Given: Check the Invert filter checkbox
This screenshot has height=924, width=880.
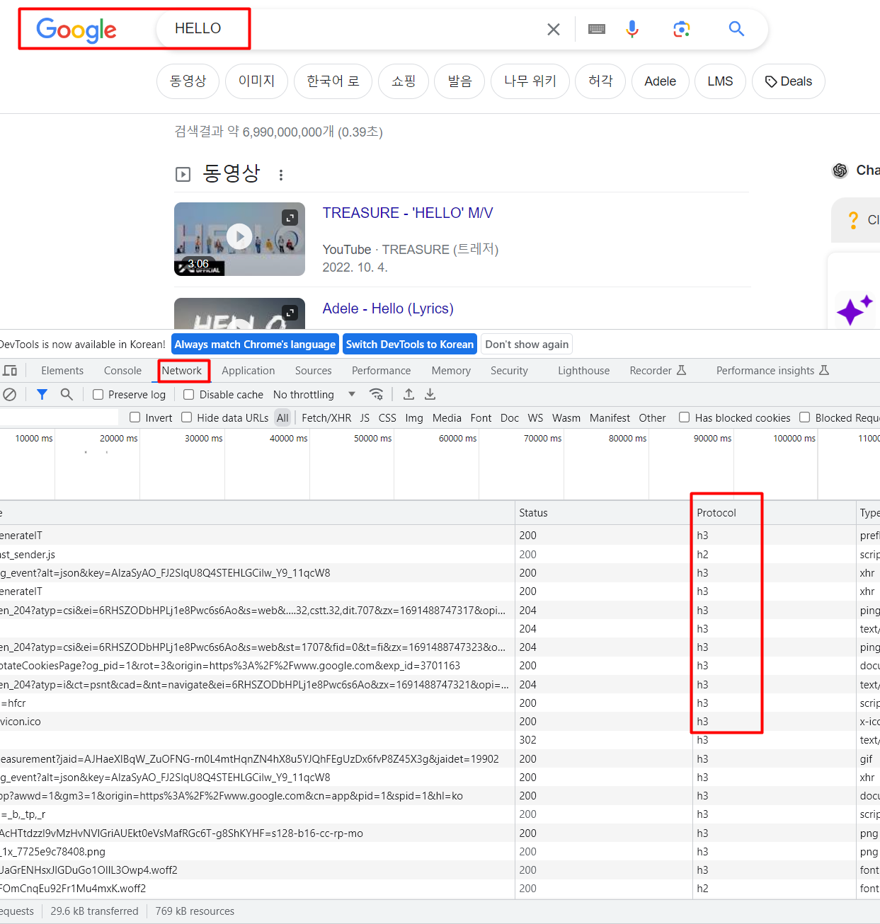Looking at the screenshot, I should click(135, 417).
